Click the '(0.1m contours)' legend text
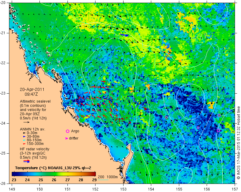Screen dimensions: 241x192 33,106
